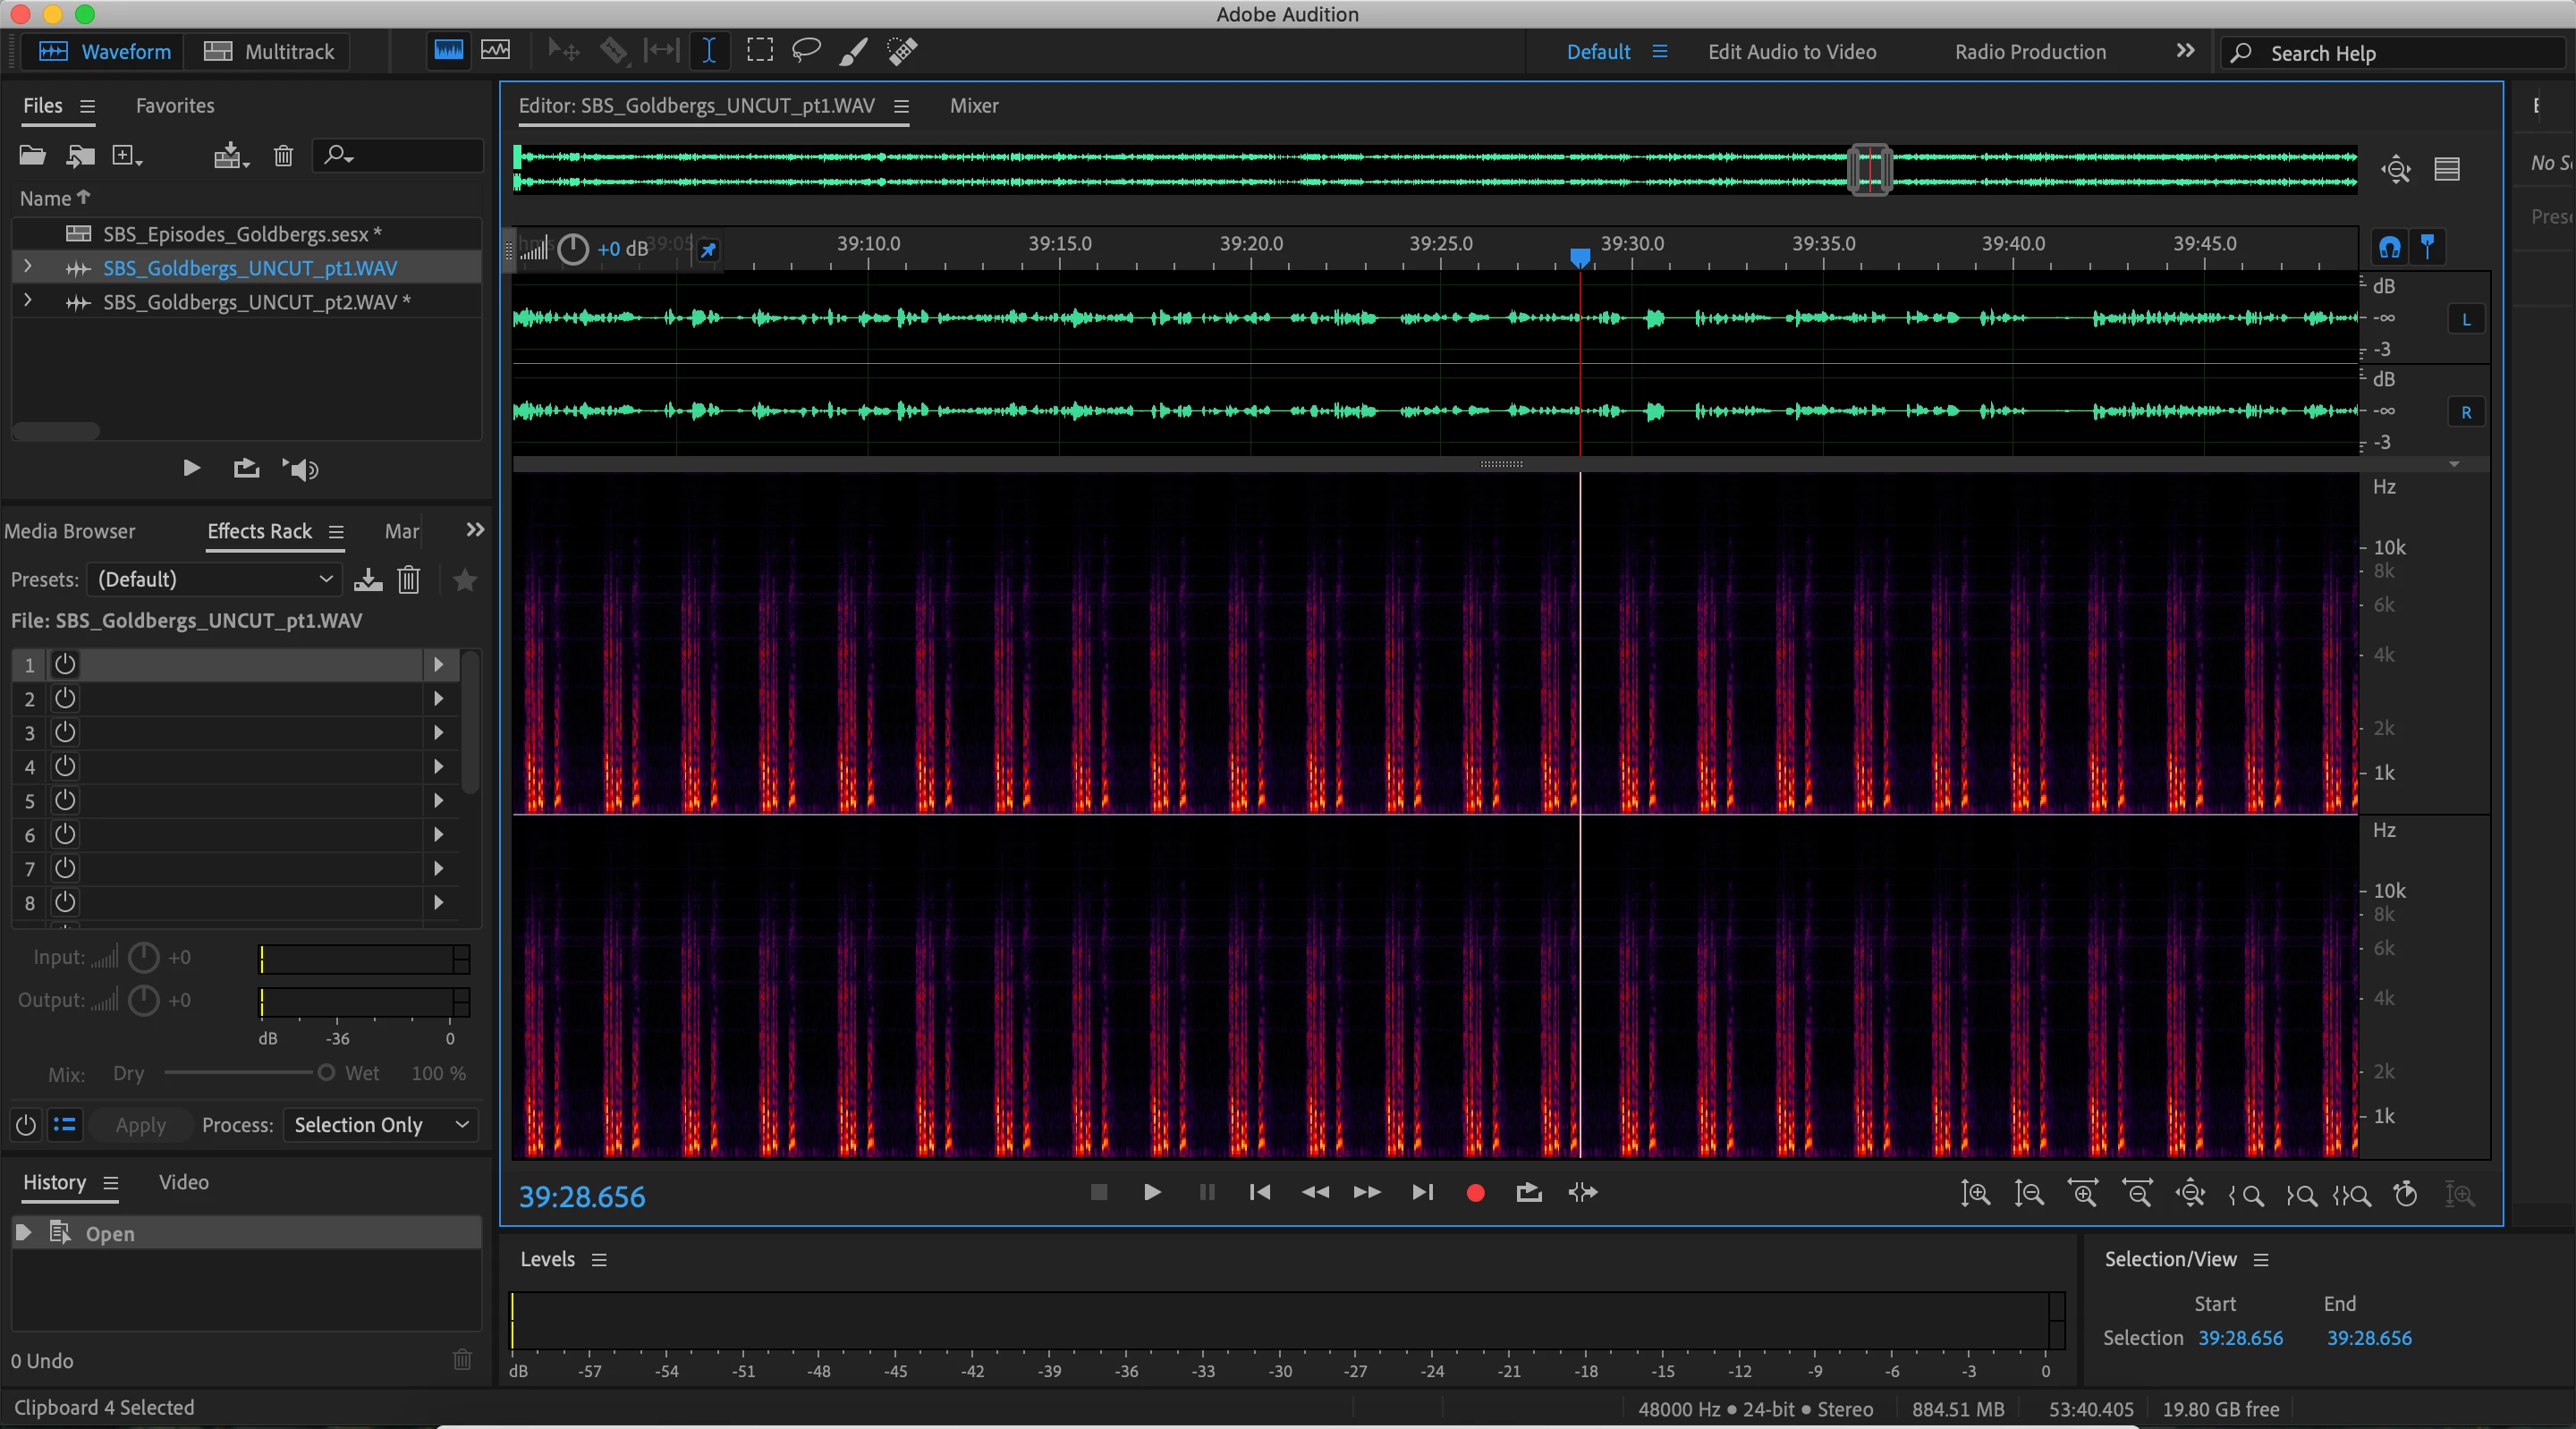Click the Import File icon in Files panel
Viewport: 2576px width, 1429px height.
click(x=80, y=155)
